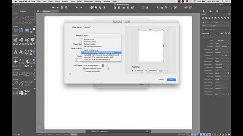Select the Hatch tool in Hatch panel

(x=16, y=30)
